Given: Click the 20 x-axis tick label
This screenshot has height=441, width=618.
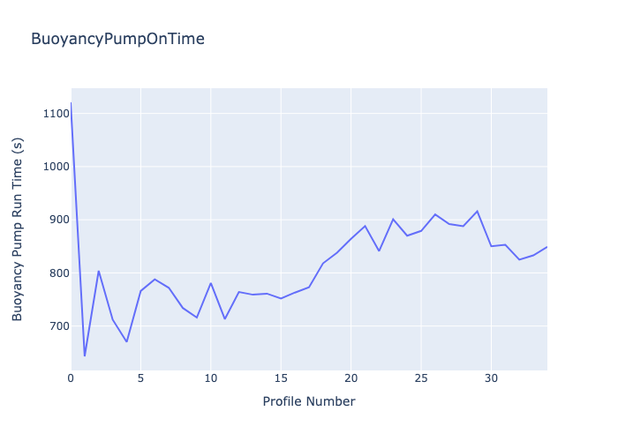Looking at the screenshot, I should [350, 377].
